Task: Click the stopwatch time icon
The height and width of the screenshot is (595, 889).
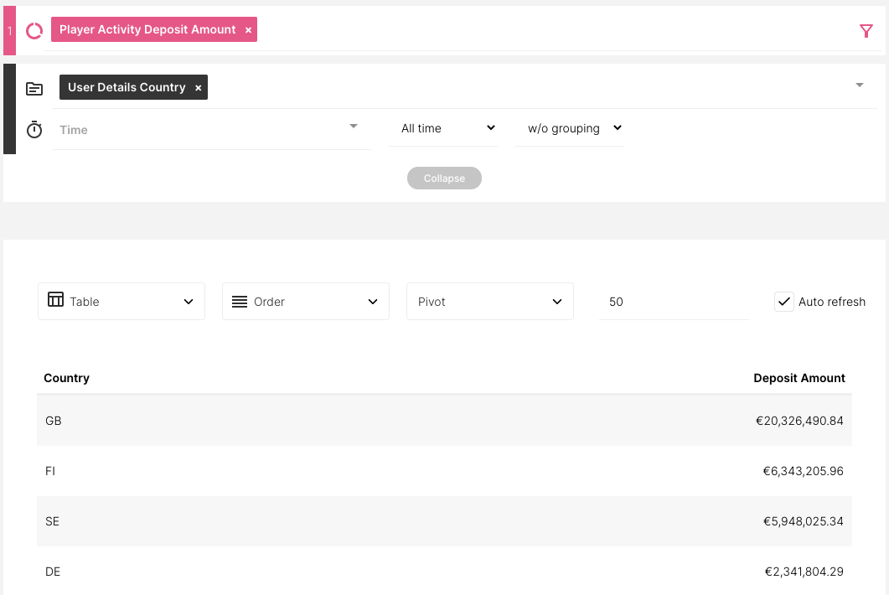Action: 34,129
